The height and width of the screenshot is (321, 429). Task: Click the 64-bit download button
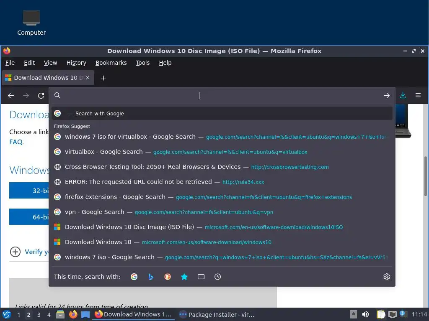pyautogui.click(x=29, y=217)
